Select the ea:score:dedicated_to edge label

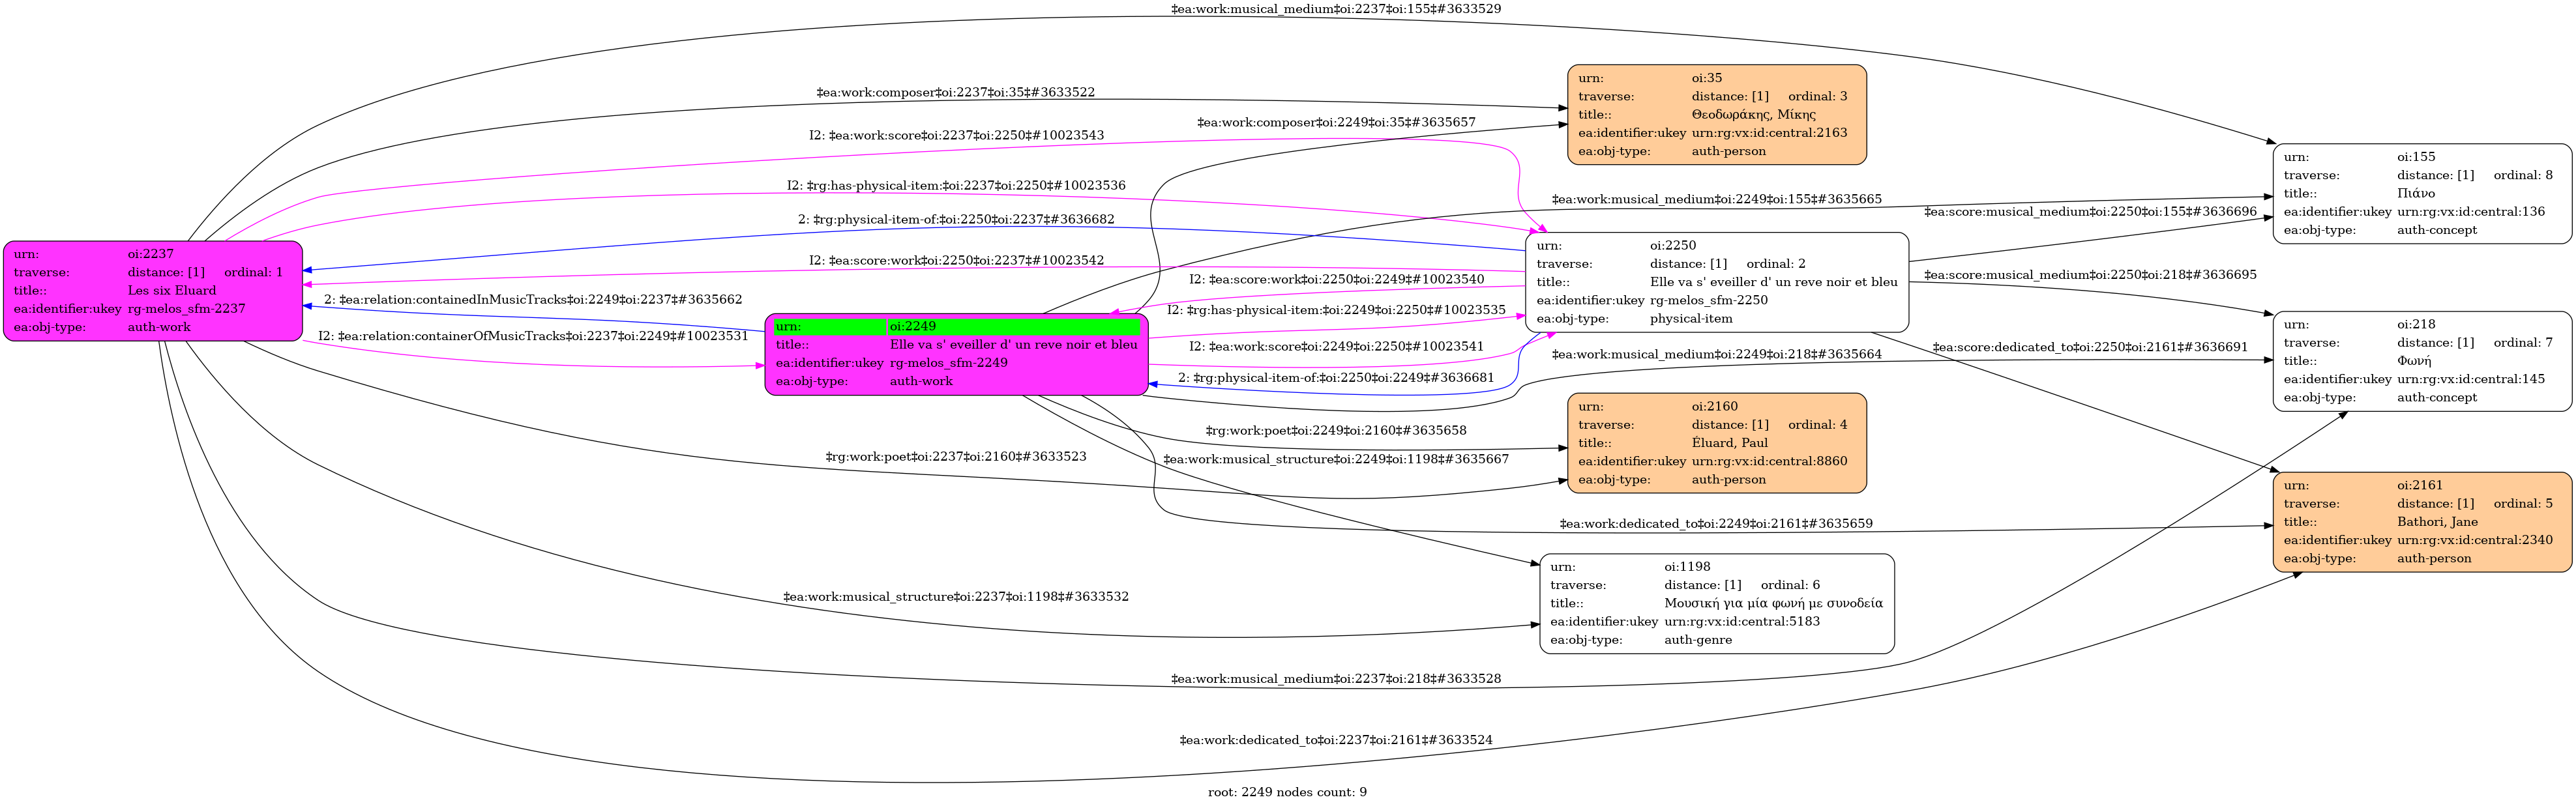point(2089,347)
